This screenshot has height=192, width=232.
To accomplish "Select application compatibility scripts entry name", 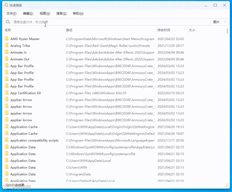I will [x=34, y=140].
